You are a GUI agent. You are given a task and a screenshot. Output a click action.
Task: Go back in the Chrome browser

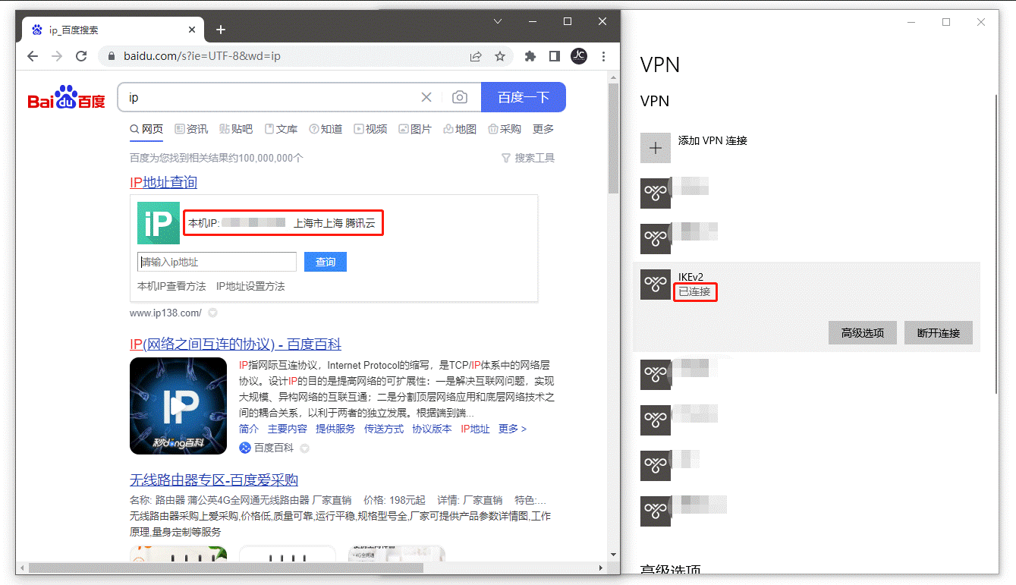coord(32,56)
